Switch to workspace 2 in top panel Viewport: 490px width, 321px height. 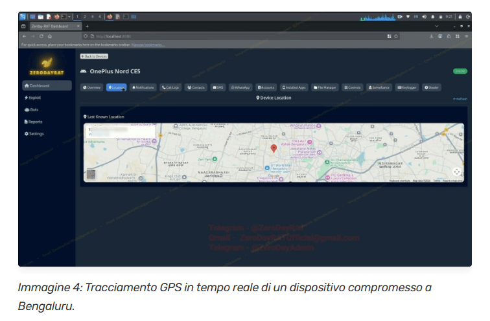(85, 16)
